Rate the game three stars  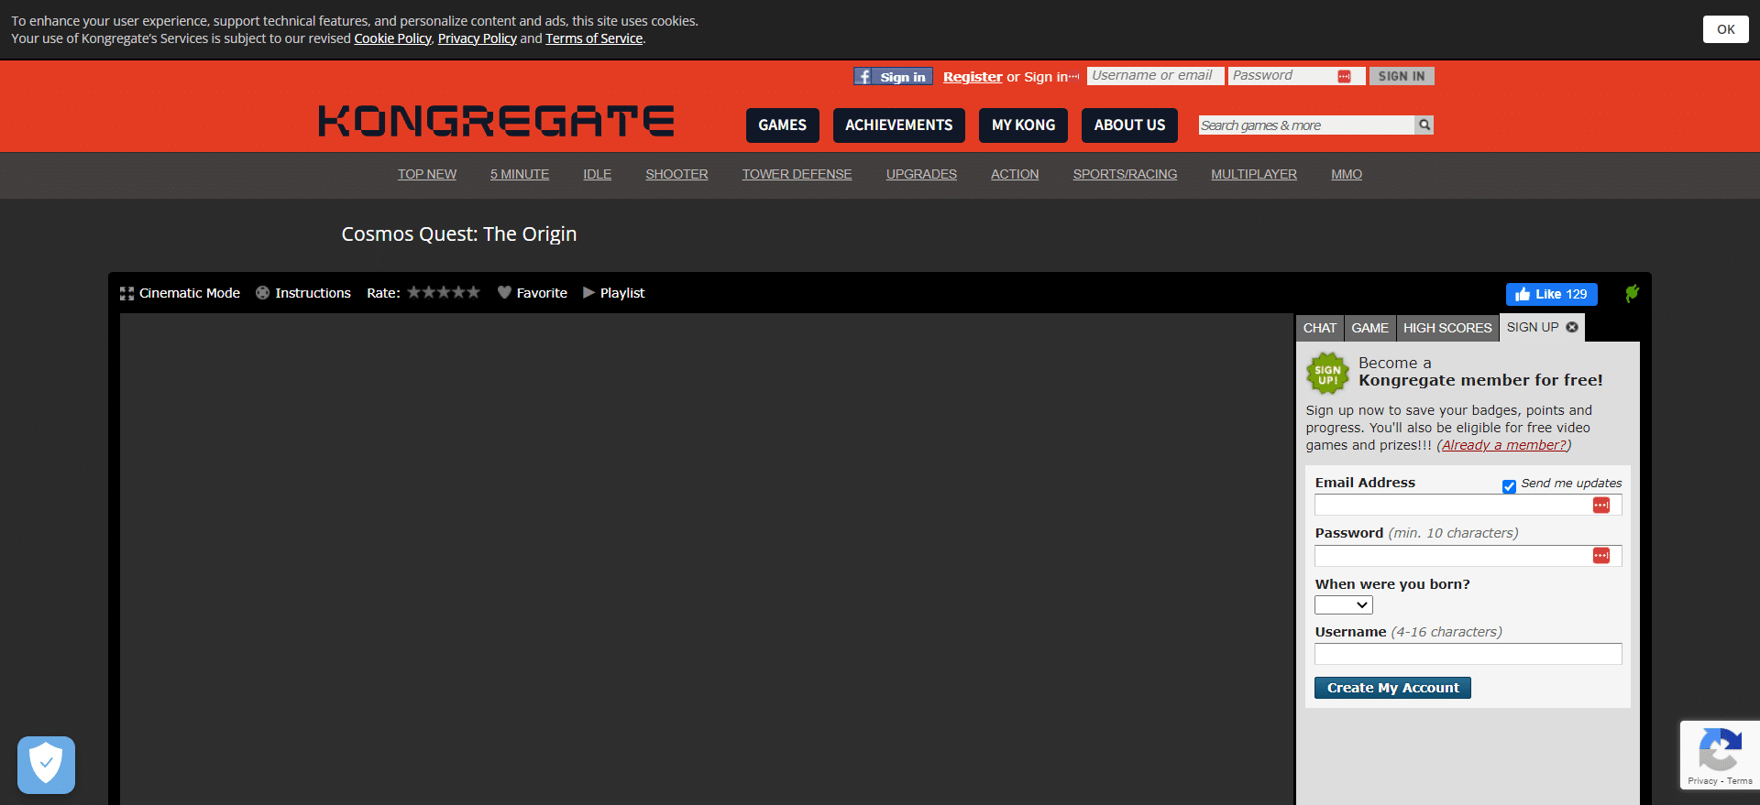coord(444,292)
